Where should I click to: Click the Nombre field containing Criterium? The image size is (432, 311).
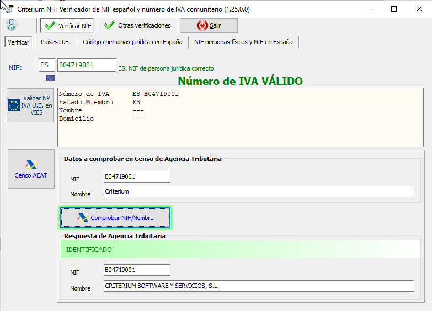coord(259,191)
